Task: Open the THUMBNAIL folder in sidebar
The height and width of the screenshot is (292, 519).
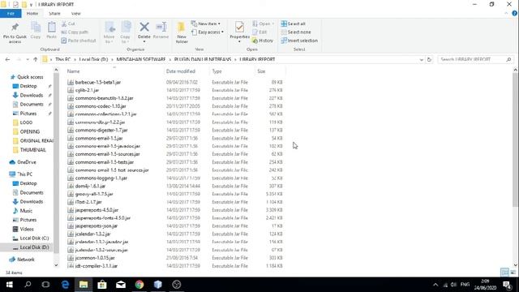Action: click(x=29, y=150)
